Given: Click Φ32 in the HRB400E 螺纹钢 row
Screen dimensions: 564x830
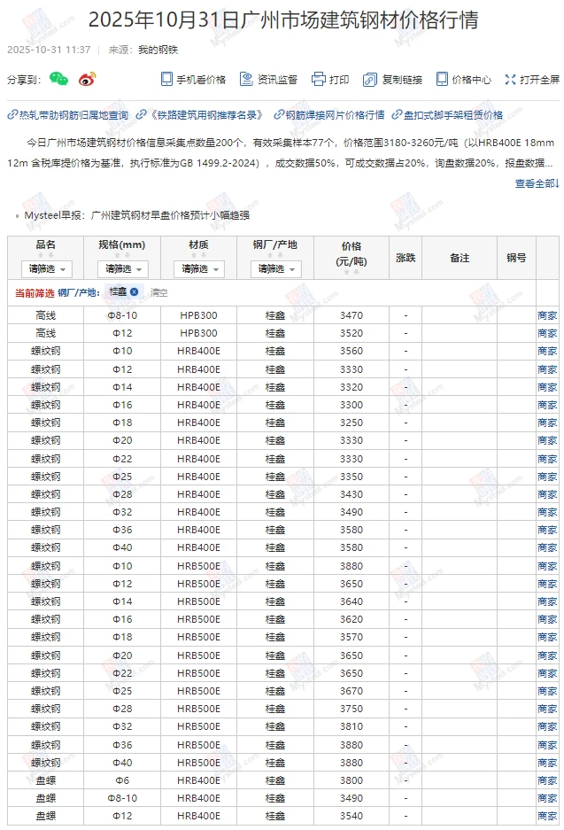Looking at the screenshot, I should (122, 512).
